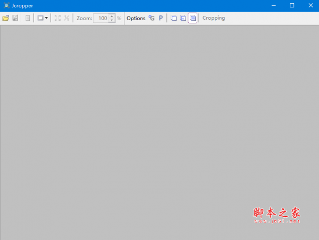Image resolution: width=319 pixels, height=240 pixels.
Task: Decrease zoom with the down spinner arrow
Action: [x=112, y=20]
